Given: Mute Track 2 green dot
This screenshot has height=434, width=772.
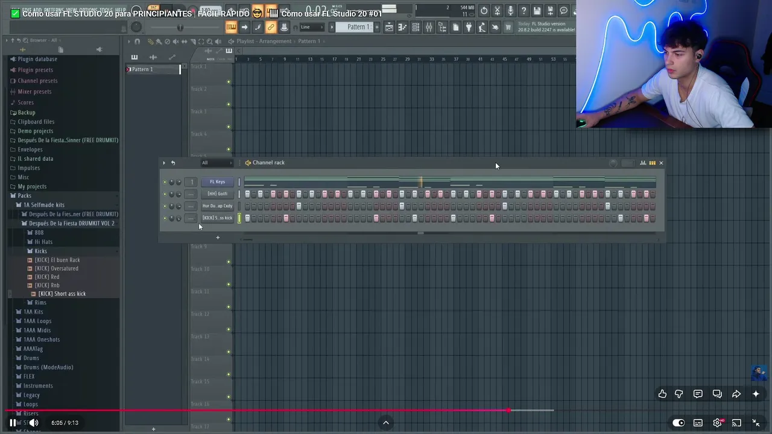Looking at the screenshot, I should pos(229,104).
